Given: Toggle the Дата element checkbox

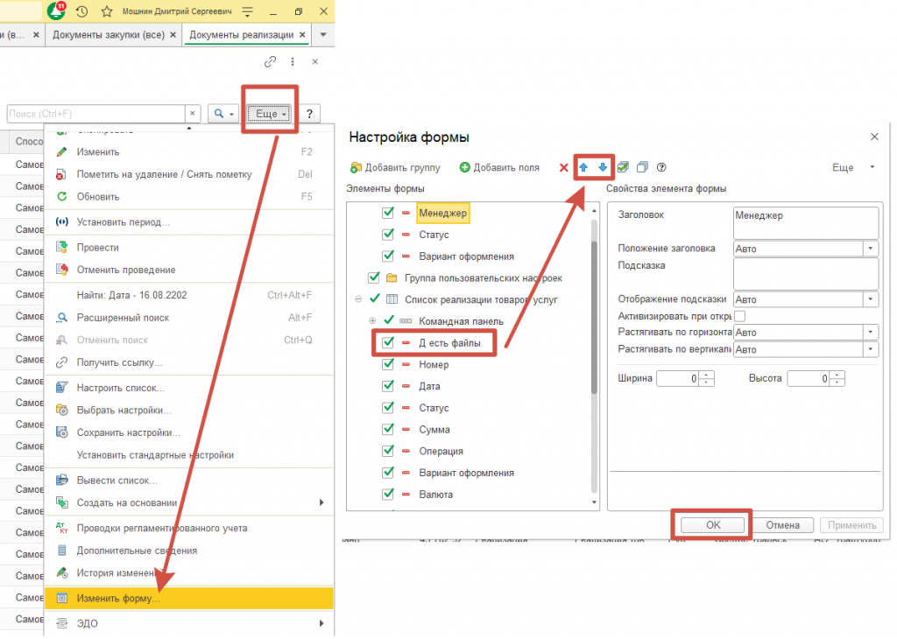Looking at the screenshot, I should tap(388, 386).
